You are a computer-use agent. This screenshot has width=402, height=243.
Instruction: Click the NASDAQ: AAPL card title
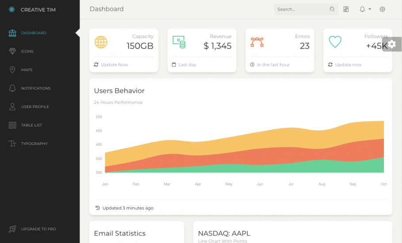[x=224, y=233]
